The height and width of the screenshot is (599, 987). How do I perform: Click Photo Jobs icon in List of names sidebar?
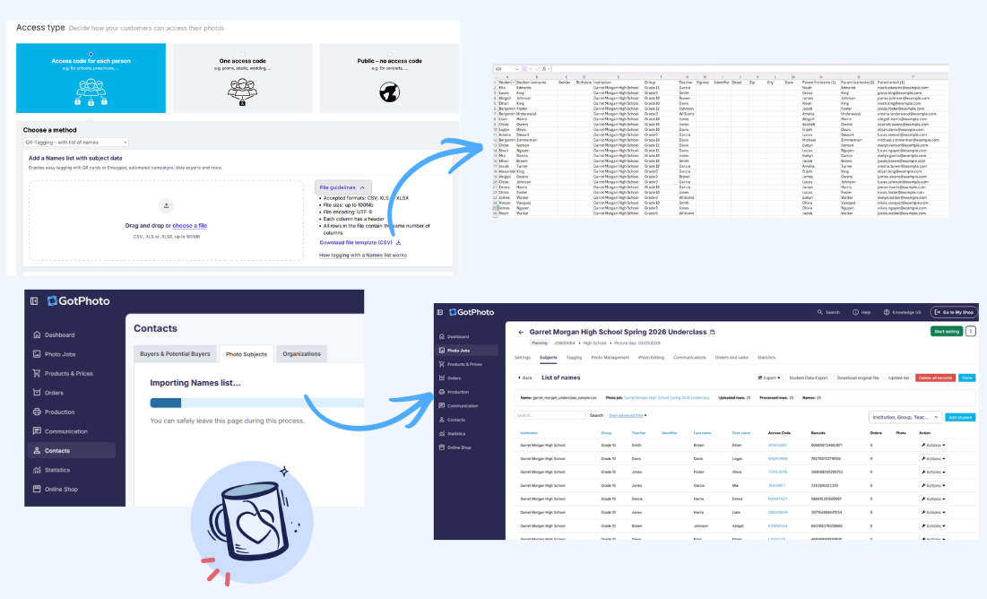442,351
